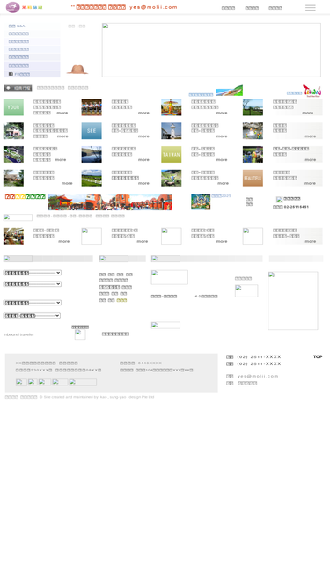This screenshot has width=330, height=587.
Task: Expand the third select dropdown
Action: (33, 303)
